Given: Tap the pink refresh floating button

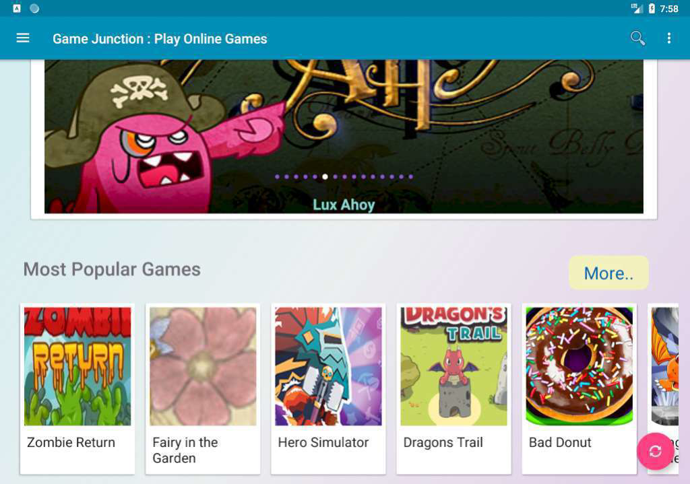Looking at the screenshot, I should tap(655, 451).
